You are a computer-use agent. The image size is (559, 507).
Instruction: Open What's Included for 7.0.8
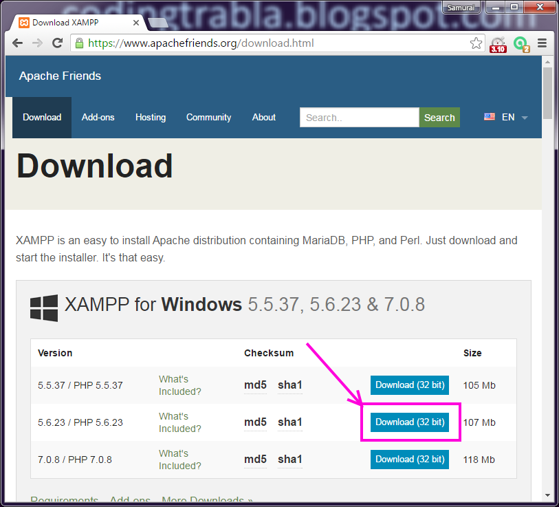[x=179, y=460]
